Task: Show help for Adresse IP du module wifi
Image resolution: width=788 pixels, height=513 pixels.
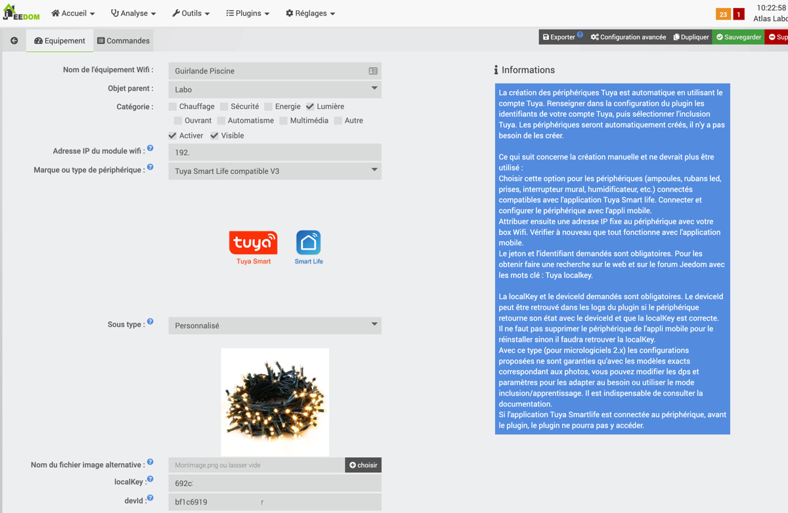Action: tap(150, 148)
